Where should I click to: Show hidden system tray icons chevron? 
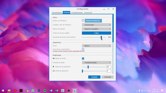point(134,91)
